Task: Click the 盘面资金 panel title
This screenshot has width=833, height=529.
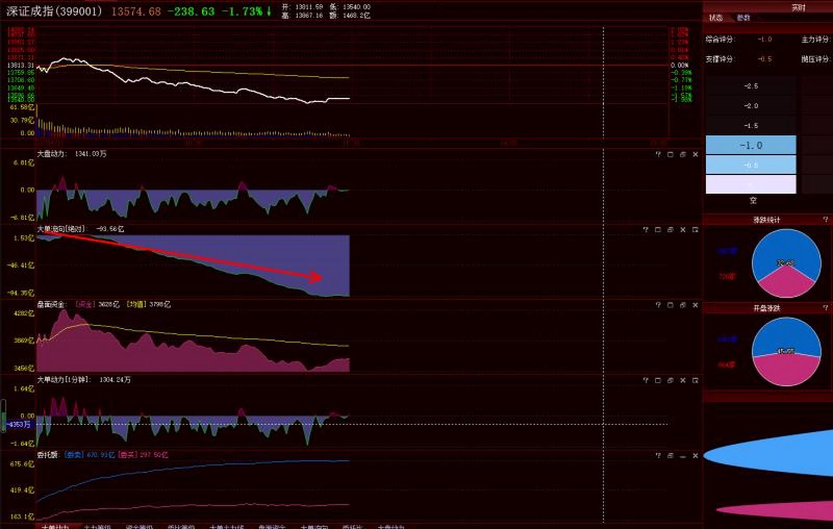Action: tap(52, 304)
